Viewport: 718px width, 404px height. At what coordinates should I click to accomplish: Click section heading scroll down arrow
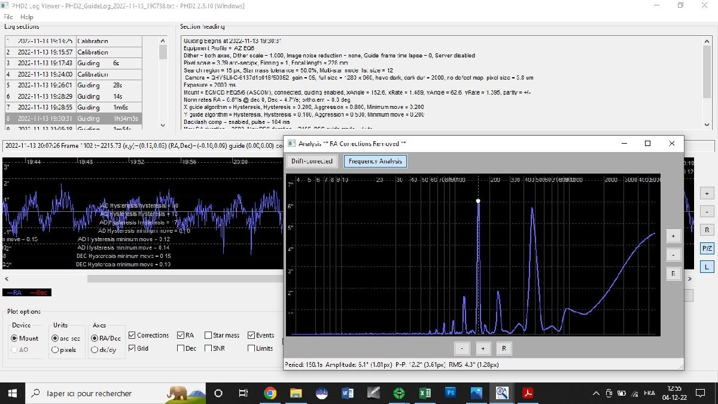point(707,124)
